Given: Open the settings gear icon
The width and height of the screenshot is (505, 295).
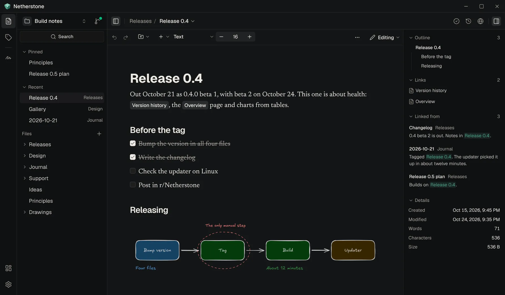Looking at the screenshot, I should [x=8, y=284].
